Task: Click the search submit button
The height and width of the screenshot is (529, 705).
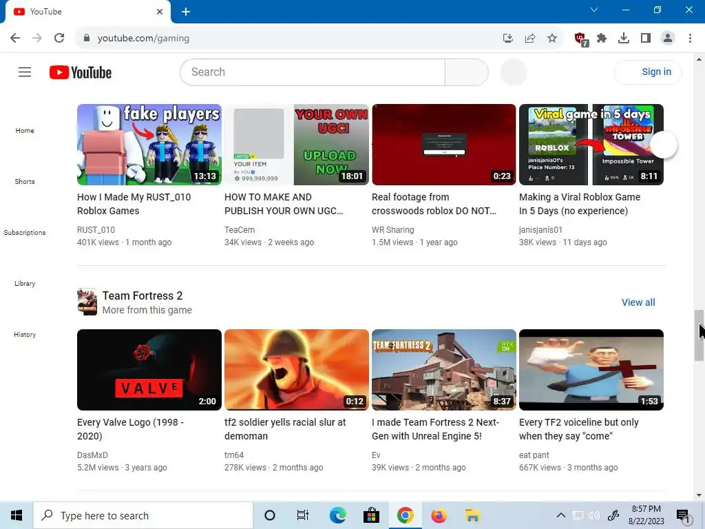Action: (466, 72)
